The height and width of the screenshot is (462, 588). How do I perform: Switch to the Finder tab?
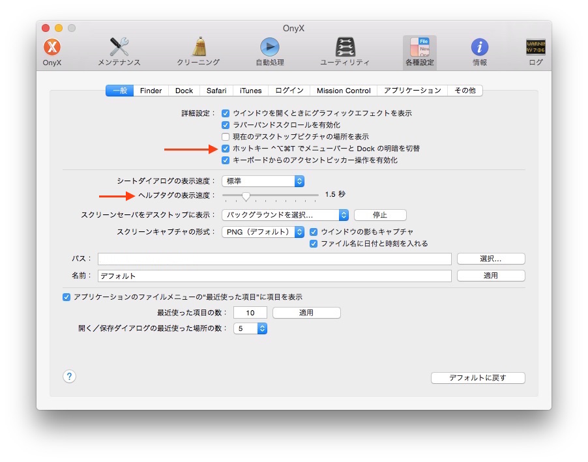[x=151, y=91]
